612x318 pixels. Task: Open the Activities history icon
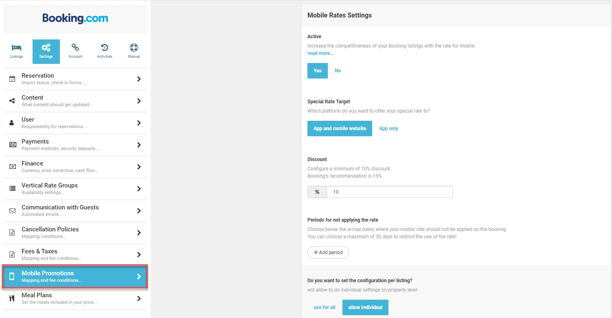[x=105, y=48]
